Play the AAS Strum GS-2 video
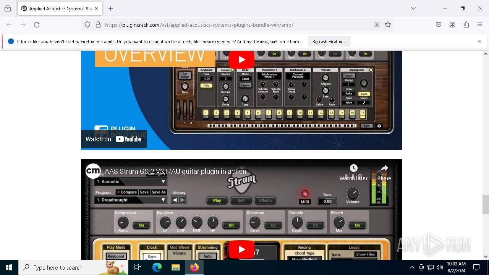The width and height of the screenshot is (489, 275). click(x=241, y=249)
